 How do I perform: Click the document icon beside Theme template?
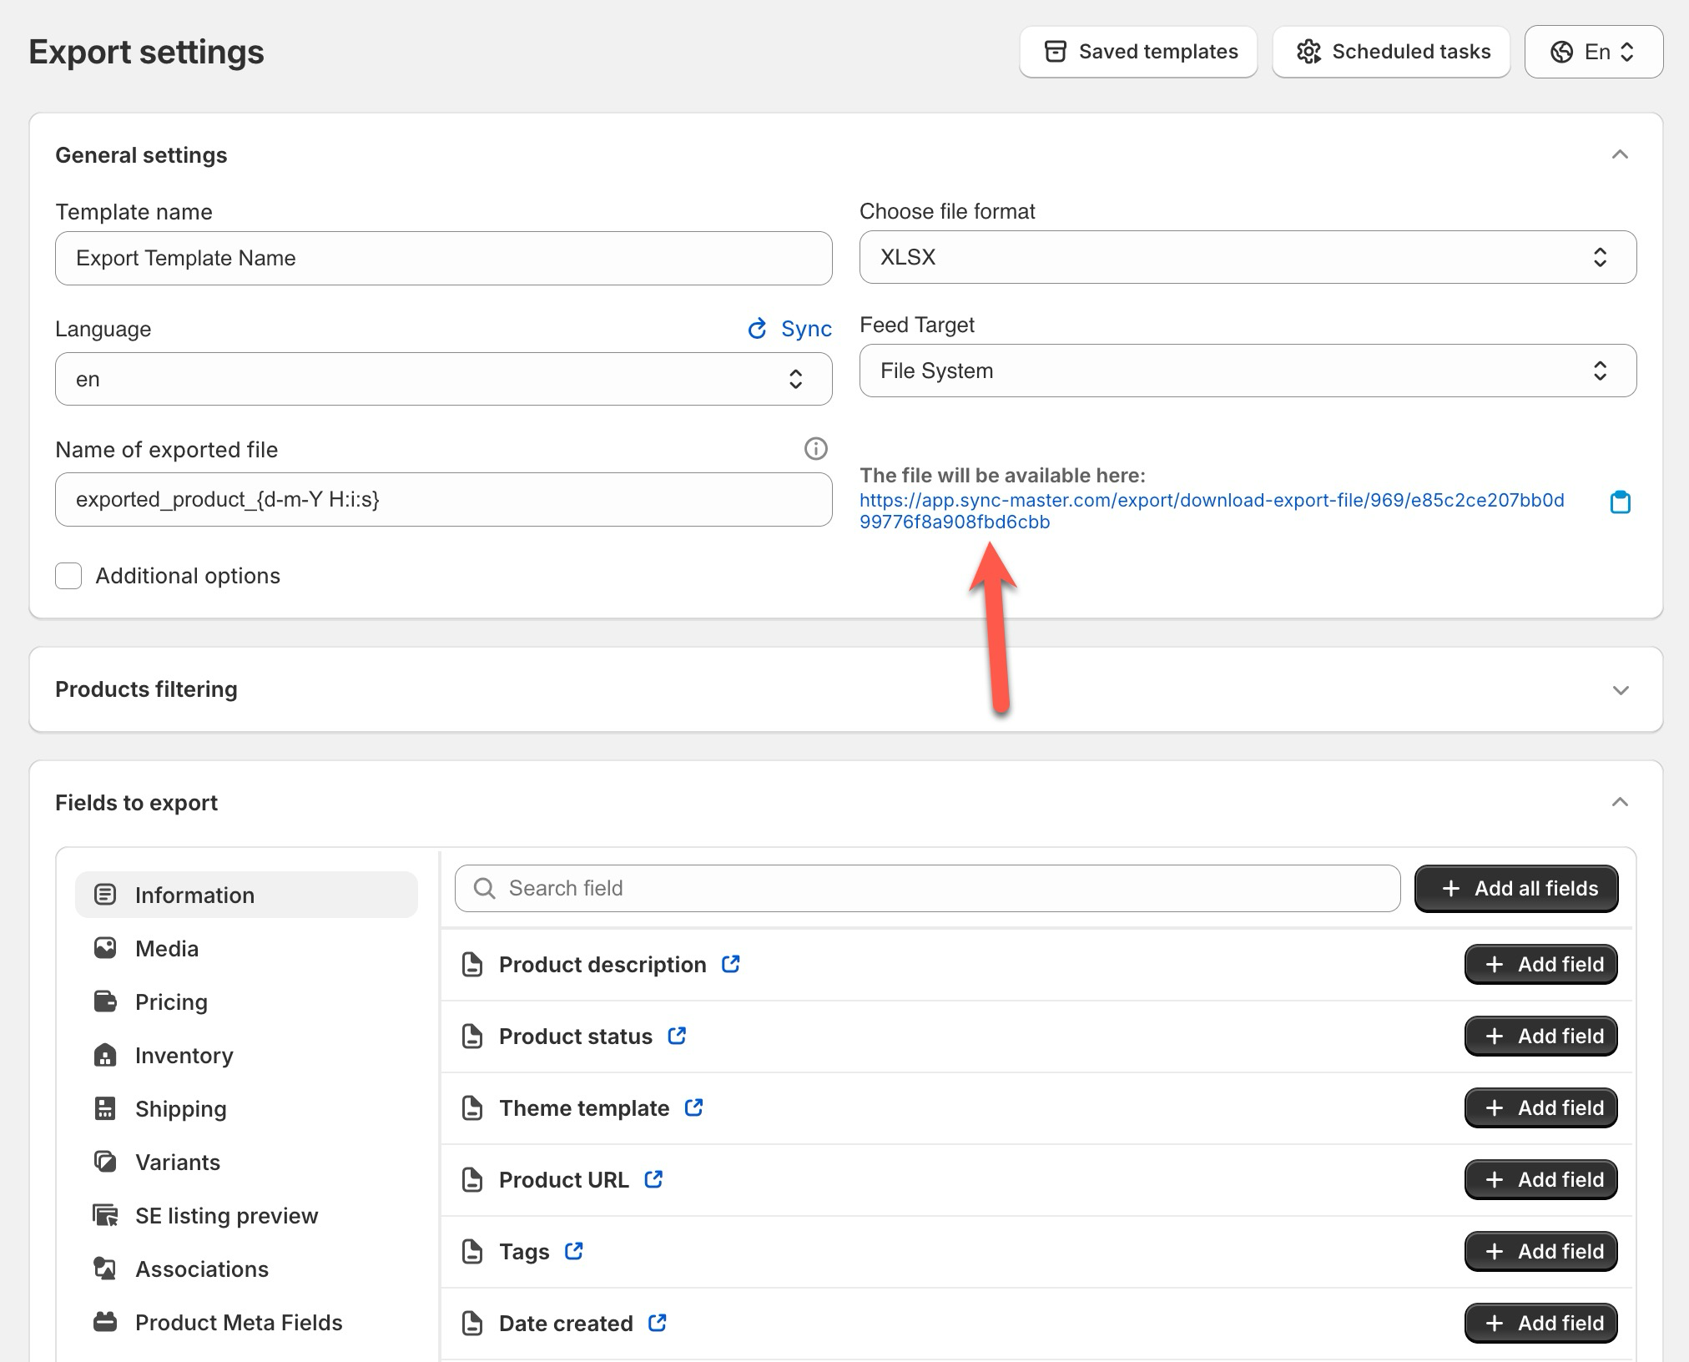472,1107
